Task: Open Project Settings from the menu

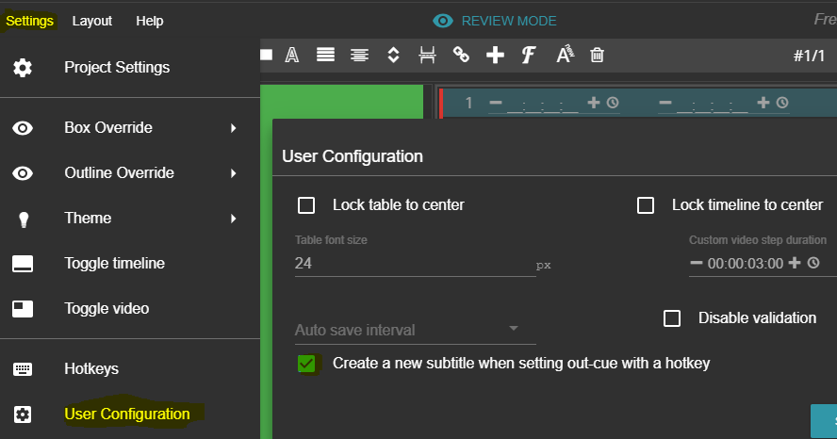Action: (x=117, y=68)
